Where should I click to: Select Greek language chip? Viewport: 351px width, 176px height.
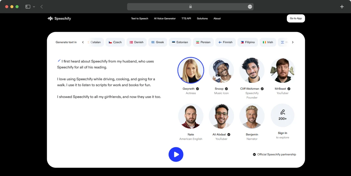pyautogui.click(x=158, y=42)
